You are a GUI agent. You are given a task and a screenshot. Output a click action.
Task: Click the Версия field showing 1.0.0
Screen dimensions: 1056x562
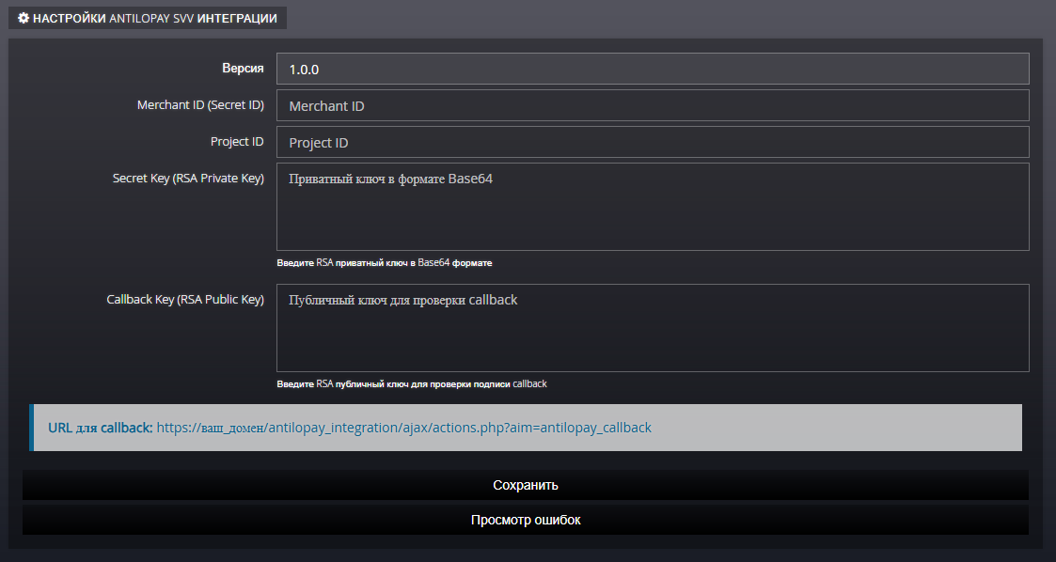pyautogui.click(x=652, y=69)
